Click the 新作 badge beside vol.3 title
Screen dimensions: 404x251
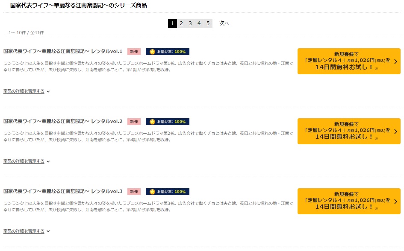[x=134, y=192]
